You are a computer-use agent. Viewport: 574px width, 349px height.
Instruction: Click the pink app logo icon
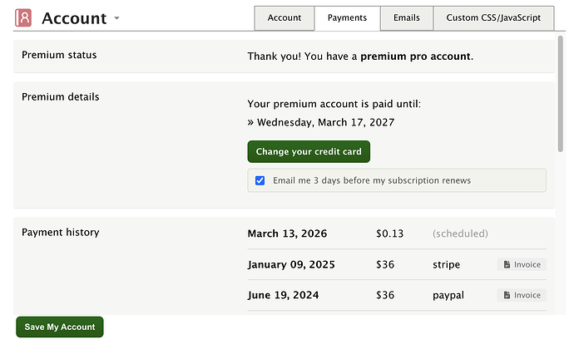coord(23,17)
